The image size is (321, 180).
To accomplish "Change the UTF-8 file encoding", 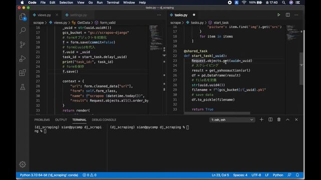I will (x=256, y=175).
